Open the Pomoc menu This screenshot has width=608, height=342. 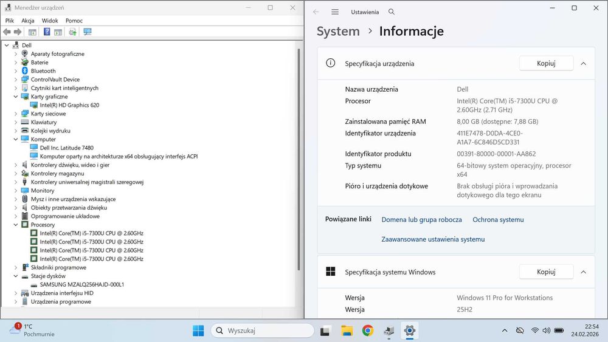click(74, 21)
